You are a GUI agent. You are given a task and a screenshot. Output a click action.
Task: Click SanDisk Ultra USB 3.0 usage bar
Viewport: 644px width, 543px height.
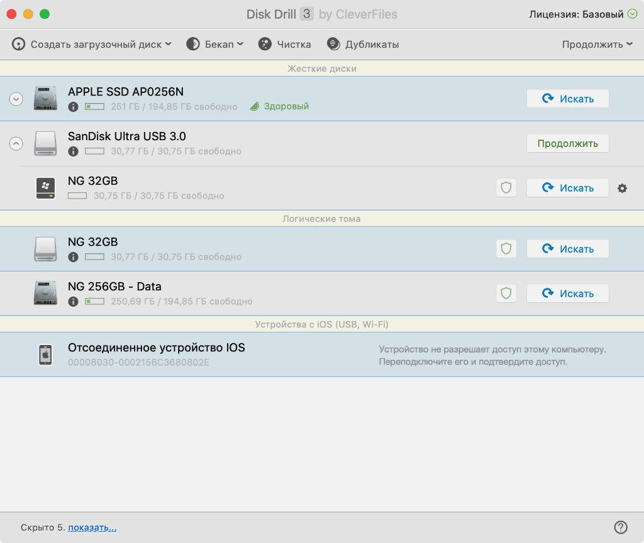point(94,151)
